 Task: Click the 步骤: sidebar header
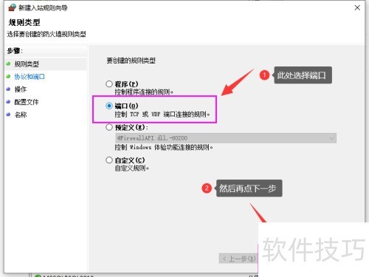click(x=15, y=51)
